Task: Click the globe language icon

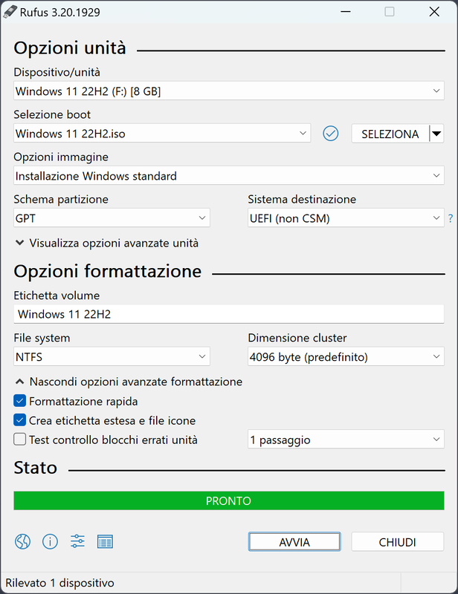Action: click(22, 541)
